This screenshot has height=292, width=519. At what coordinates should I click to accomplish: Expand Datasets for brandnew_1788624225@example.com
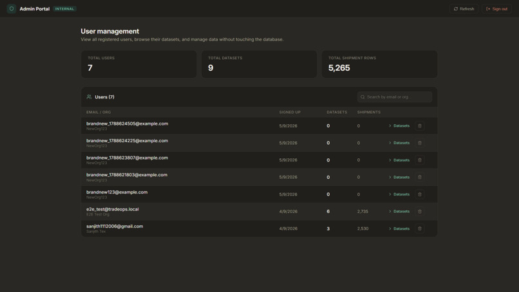tap(399, 143)
